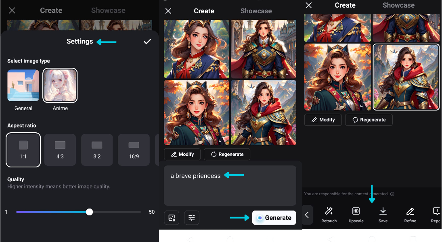
Task: Close the right Create screen with X
Action: click(309, 5)
